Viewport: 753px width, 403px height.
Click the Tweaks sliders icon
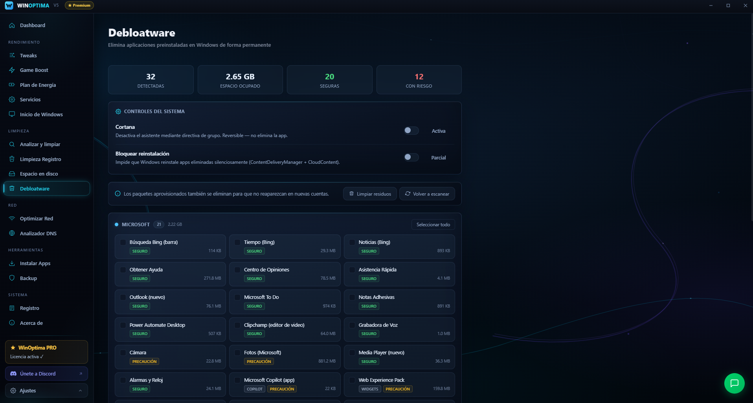click(12, 55)
